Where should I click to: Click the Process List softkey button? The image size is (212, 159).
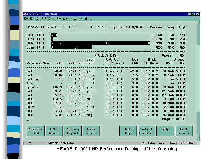(x=35, y=131)
